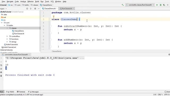Click the print icon in Run panel
170x96 pixels.
pos(1,72)
